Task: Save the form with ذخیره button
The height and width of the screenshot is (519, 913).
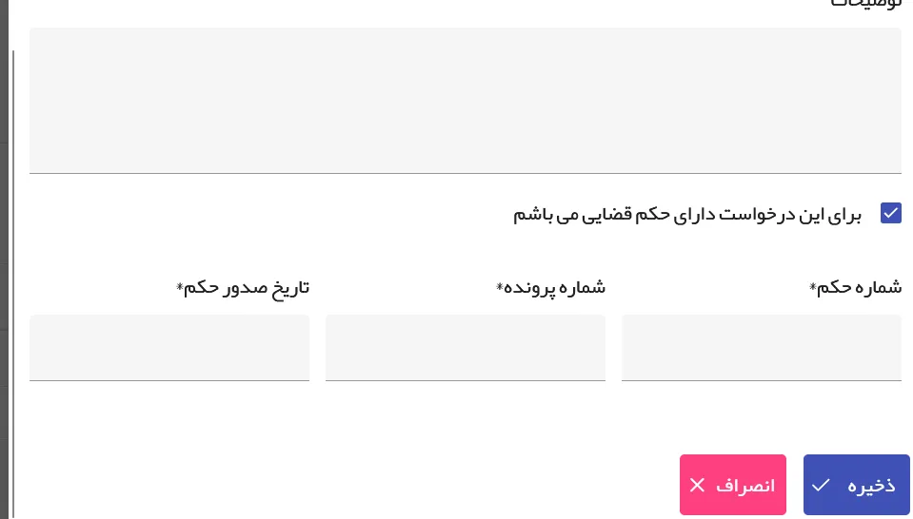Action: pyautogui.click(x=856, y=485)
